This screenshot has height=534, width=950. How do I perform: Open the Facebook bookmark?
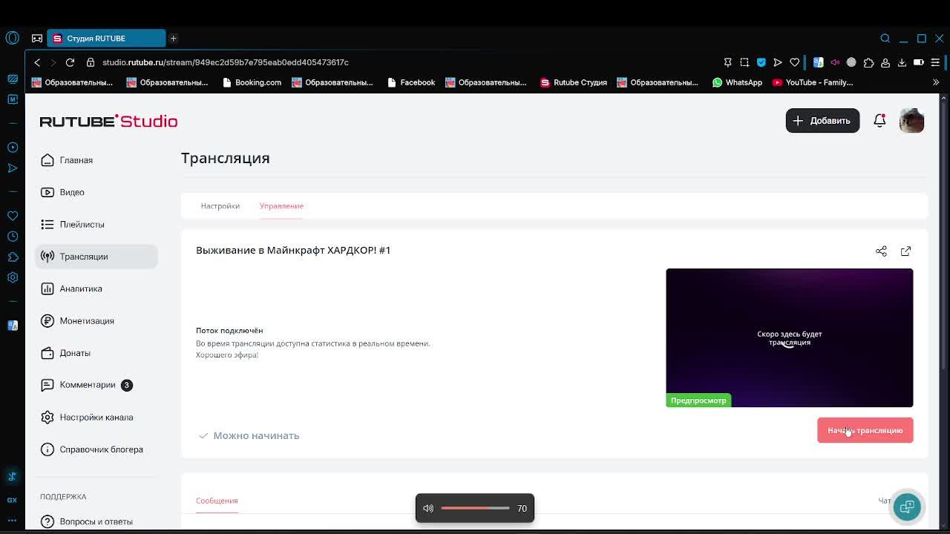click(x=411, y=82)
